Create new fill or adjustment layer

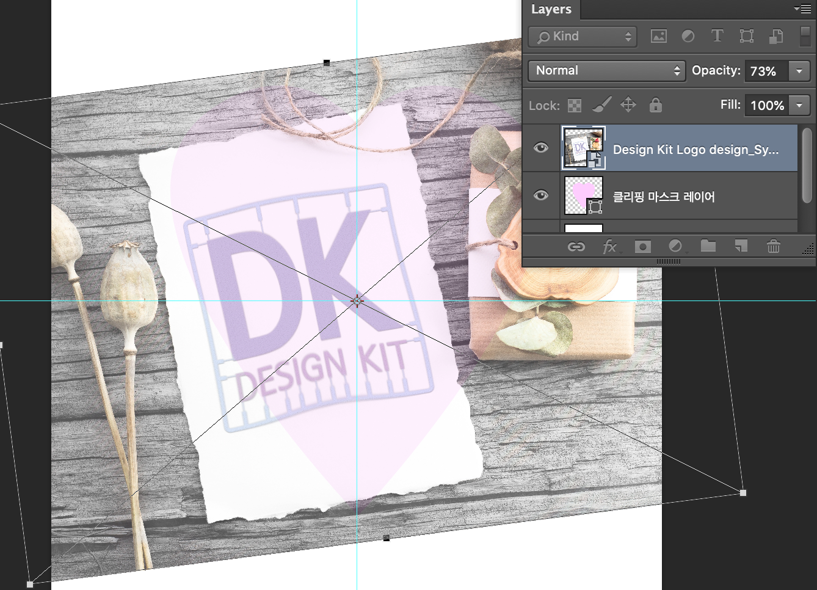[675, 246]
